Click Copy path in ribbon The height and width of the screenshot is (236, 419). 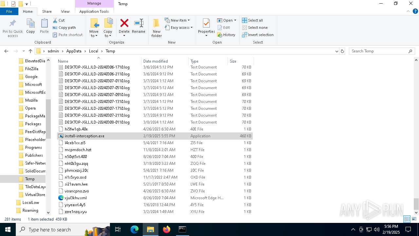64,28
